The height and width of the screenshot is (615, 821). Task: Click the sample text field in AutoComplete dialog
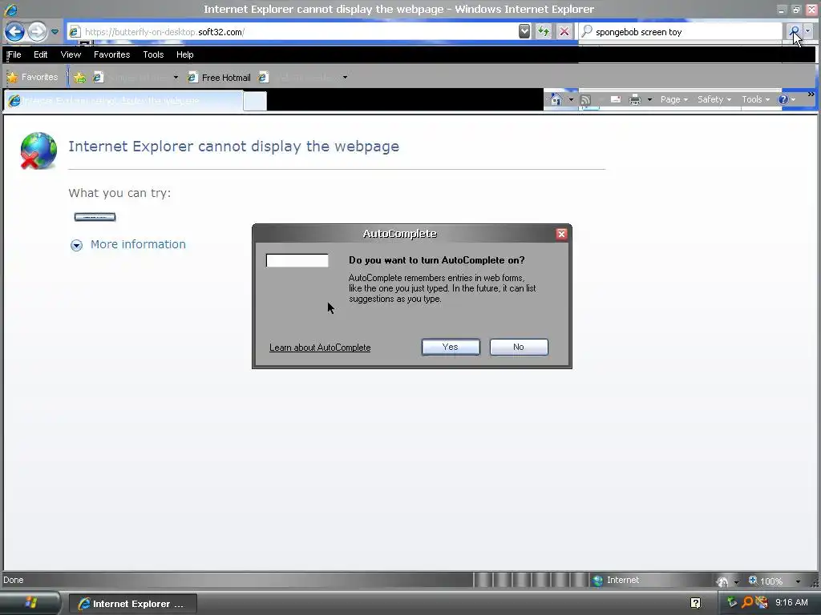click(x=297, y=260)
